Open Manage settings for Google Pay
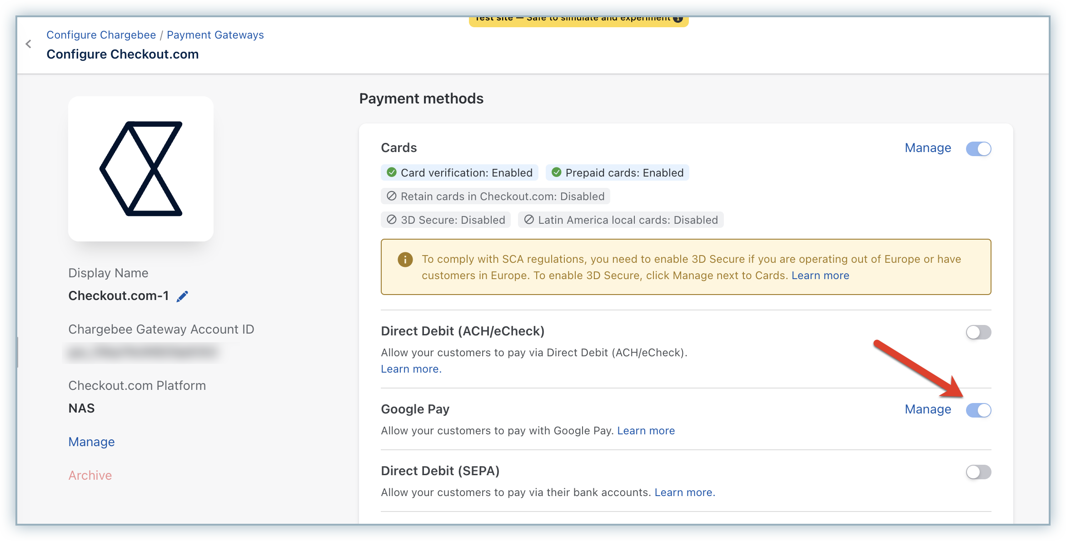Screen dimensions: 1066x541 pos(928,409)
